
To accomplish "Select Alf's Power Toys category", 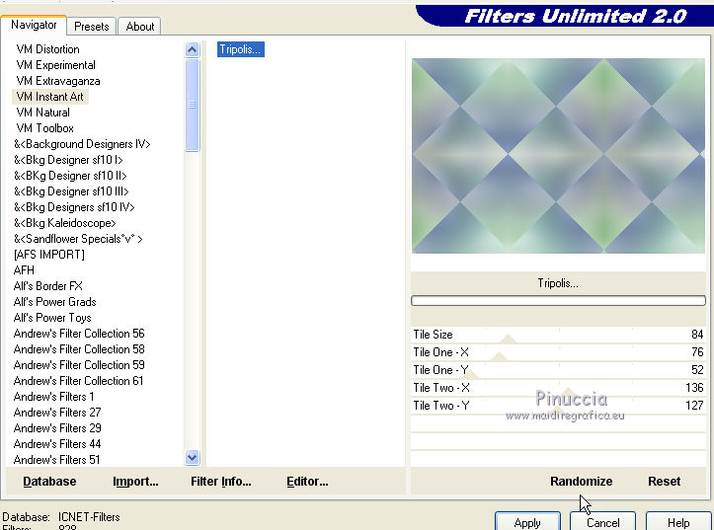I will [52, 318].
